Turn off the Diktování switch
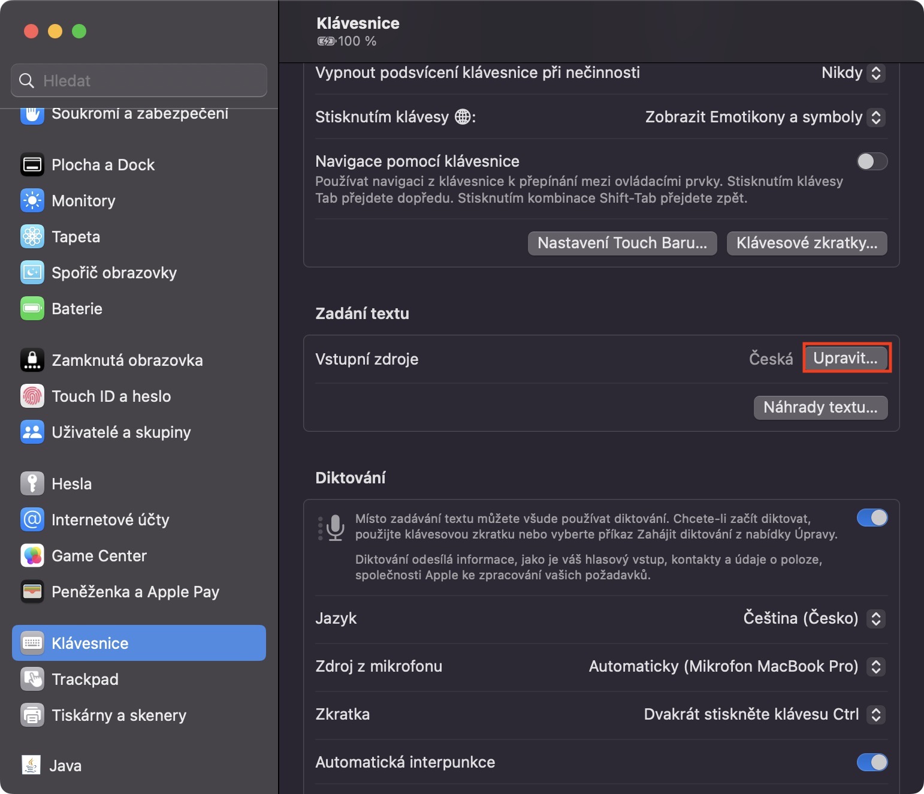Screen dimensions: 924x794 [x=872, y=518]
